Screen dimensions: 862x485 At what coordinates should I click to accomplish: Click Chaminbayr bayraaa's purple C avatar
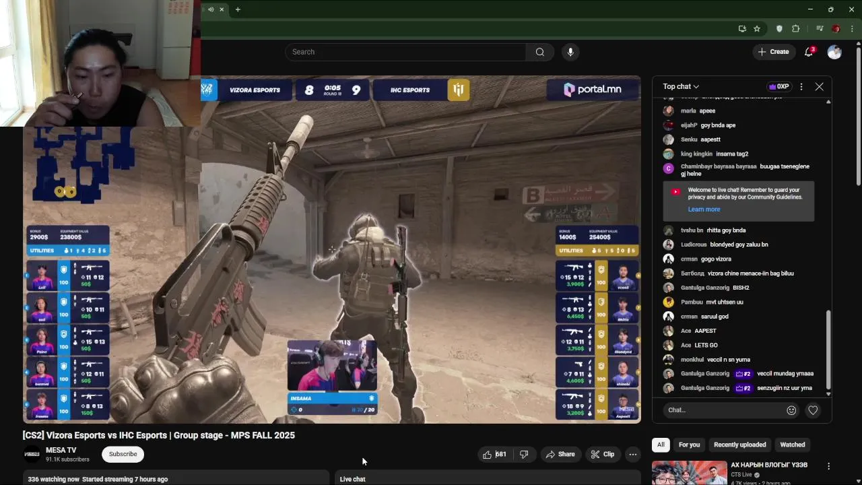668,168
